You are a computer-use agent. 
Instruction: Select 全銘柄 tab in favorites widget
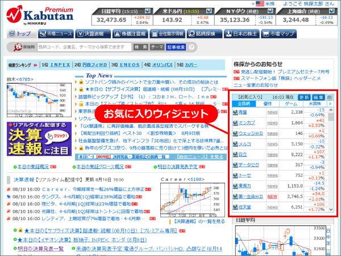click(x=244, y=104)
